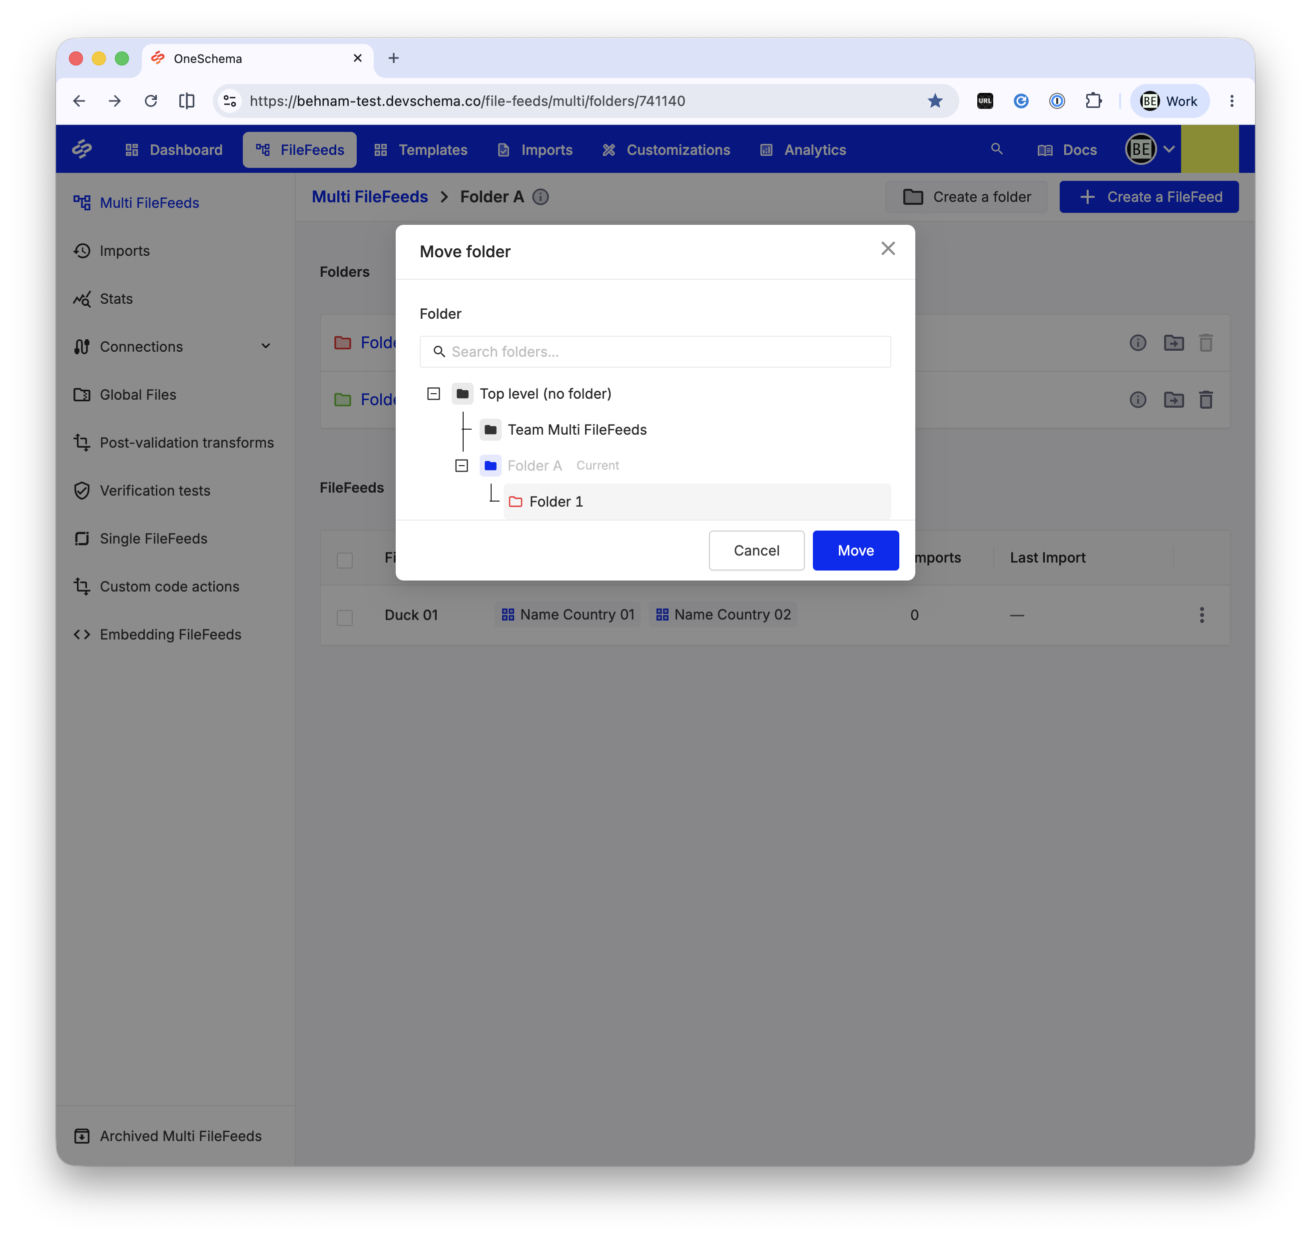This screenshot has width=1311, height=1240.
Task: Click the OneSchema logo in navbar
Action: pos(82,149)
